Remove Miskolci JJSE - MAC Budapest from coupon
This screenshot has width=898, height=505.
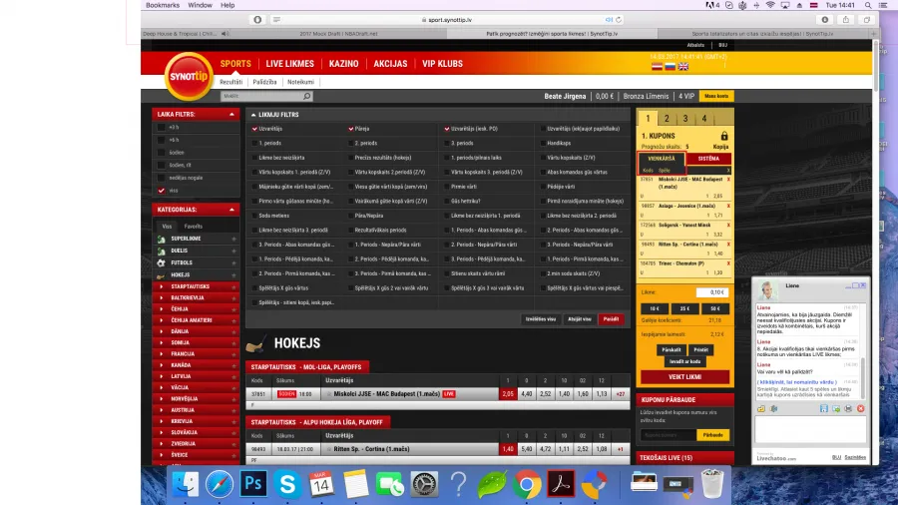point(728,180)
